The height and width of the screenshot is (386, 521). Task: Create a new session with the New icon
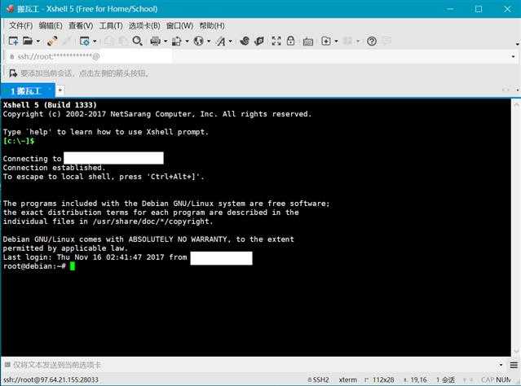(13, 42)
